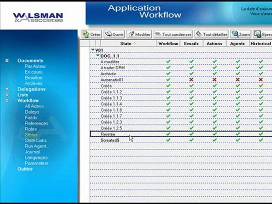Click the Modifier toolbar button

139,34
